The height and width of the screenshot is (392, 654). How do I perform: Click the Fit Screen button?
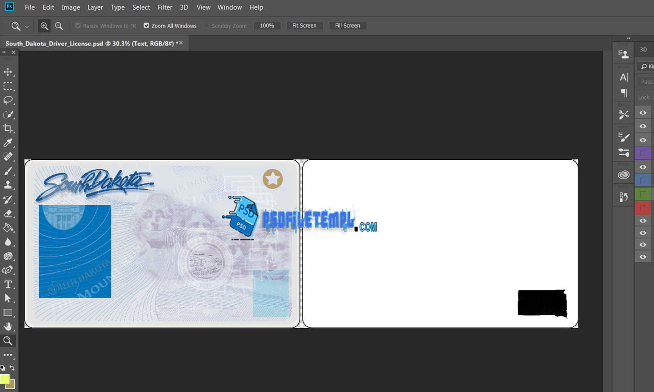(x=305, y=26)
